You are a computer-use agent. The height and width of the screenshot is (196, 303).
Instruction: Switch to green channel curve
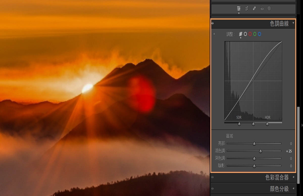255,34
